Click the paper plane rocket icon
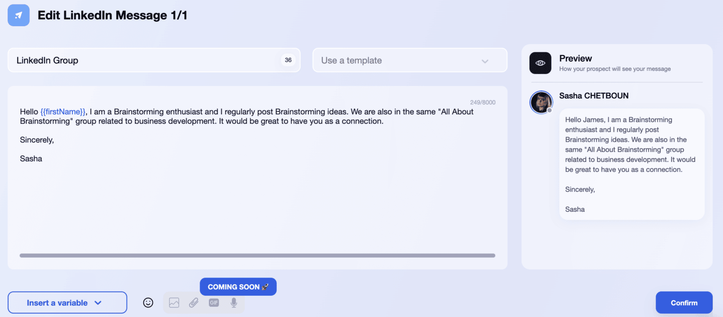This screenshot has width=723, height=317. pos(19,15)
